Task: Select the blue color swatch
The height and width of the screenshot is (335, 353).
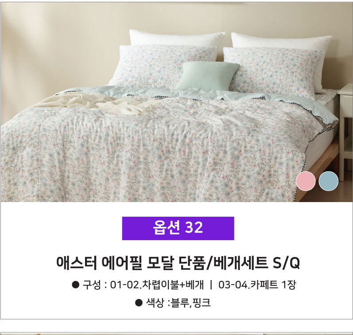Action: coord(329,181)
